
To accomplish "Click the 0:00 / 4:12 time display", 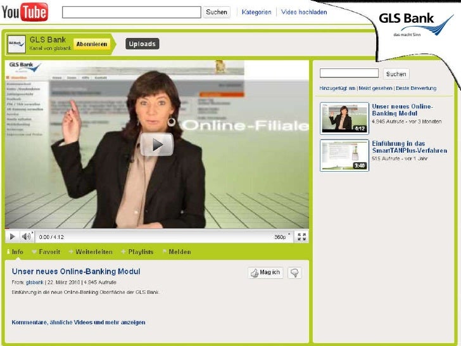I will [x=51, y=237].
